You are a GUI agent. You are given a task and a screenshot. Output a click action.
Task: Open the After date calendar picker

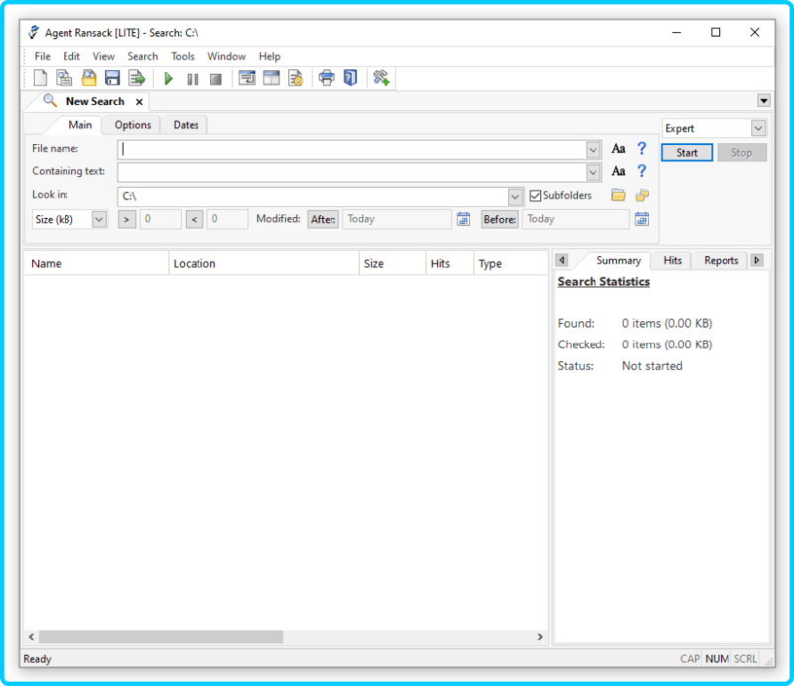463,219
